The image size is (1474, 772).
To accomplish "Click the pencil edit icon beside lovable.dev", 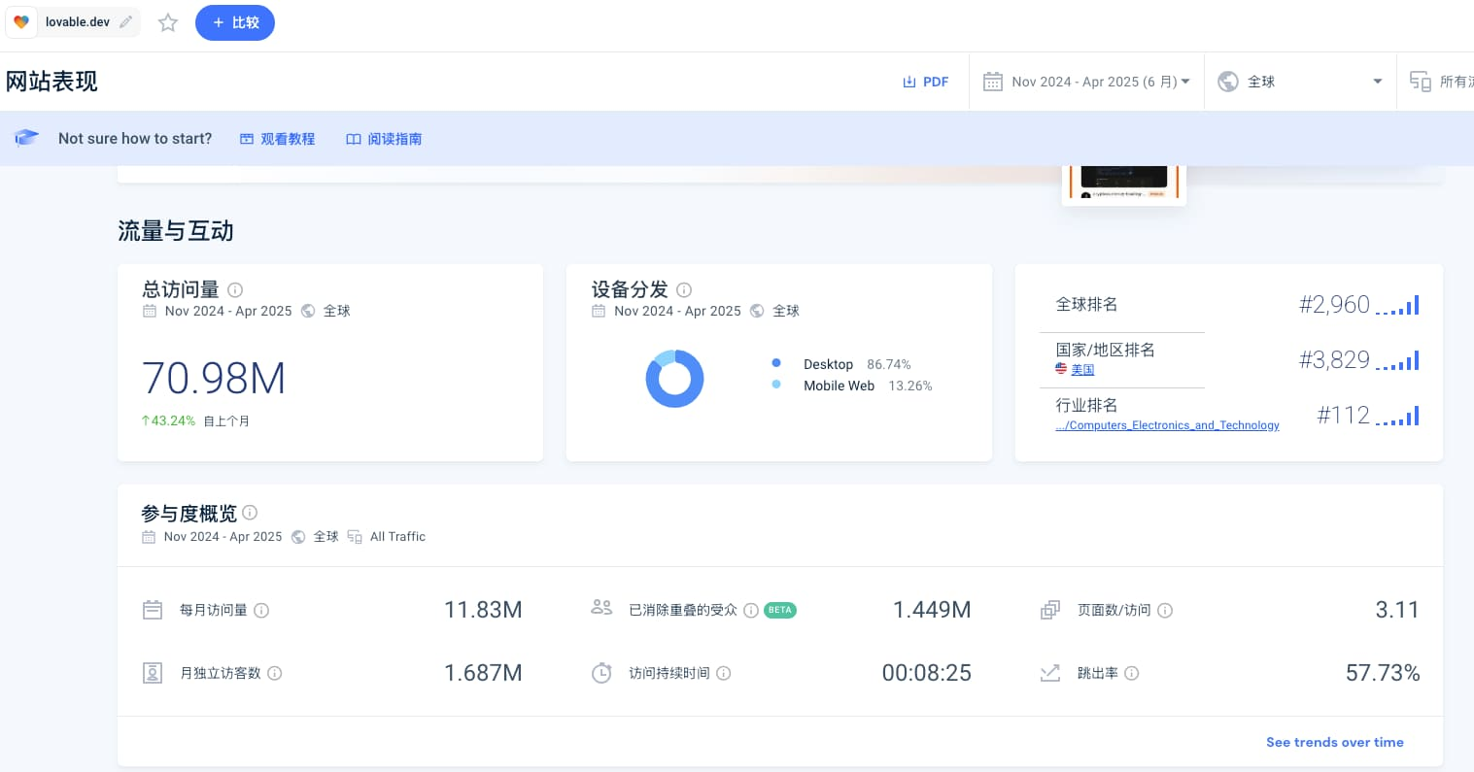I will [x=126, y=22].
